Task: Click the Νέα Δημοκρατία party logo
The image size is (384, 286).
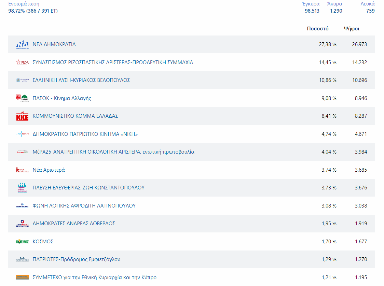Action: (22, 44)
